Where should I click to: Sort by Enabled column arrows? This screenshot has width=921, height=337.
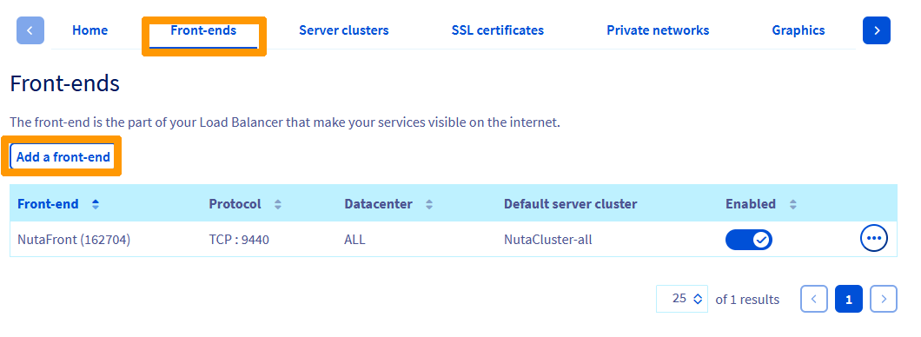tap(793, 204)
